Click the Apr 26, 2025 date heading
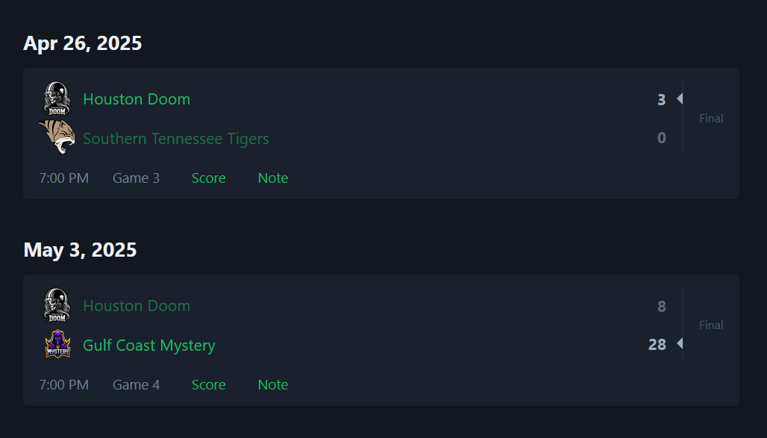Viewport: 767px width, 438px height. [x=83, y=43]
